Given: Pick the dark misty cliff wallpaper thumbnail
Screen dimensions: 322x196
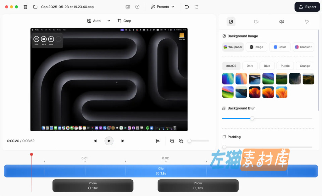Looking at the screenshot, I should tap(295, 79).
